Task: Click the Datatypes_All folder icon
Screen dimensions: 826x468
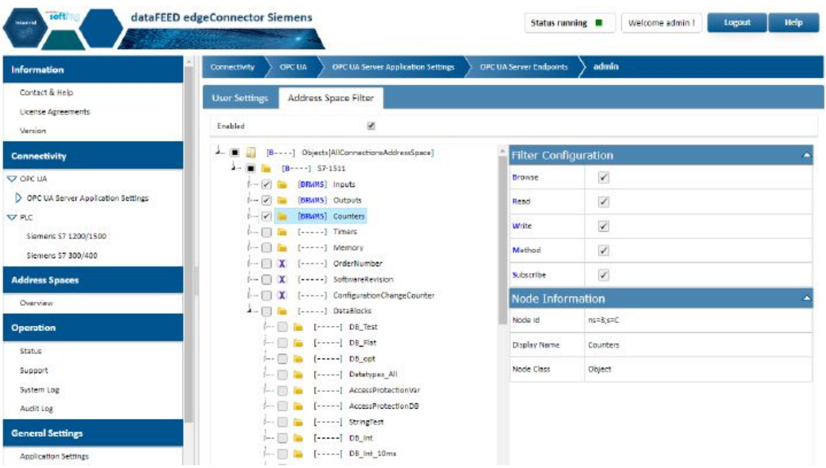Action: pyautogui.click(x=297, y=374)
